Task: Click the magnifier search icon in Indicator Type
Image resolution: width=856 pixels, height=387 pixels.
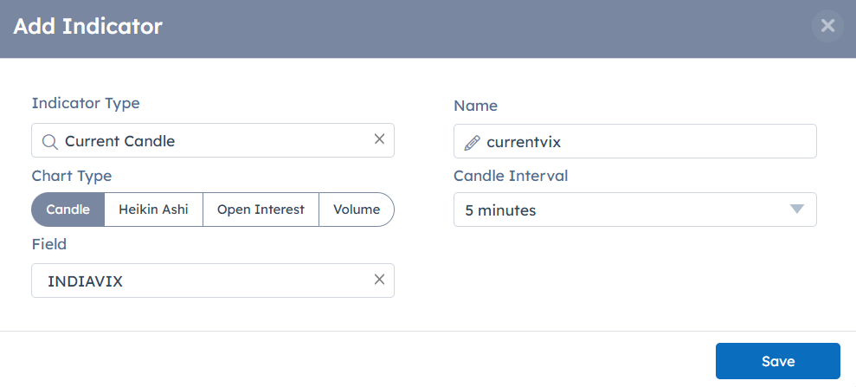Action: tap(50, 141)
